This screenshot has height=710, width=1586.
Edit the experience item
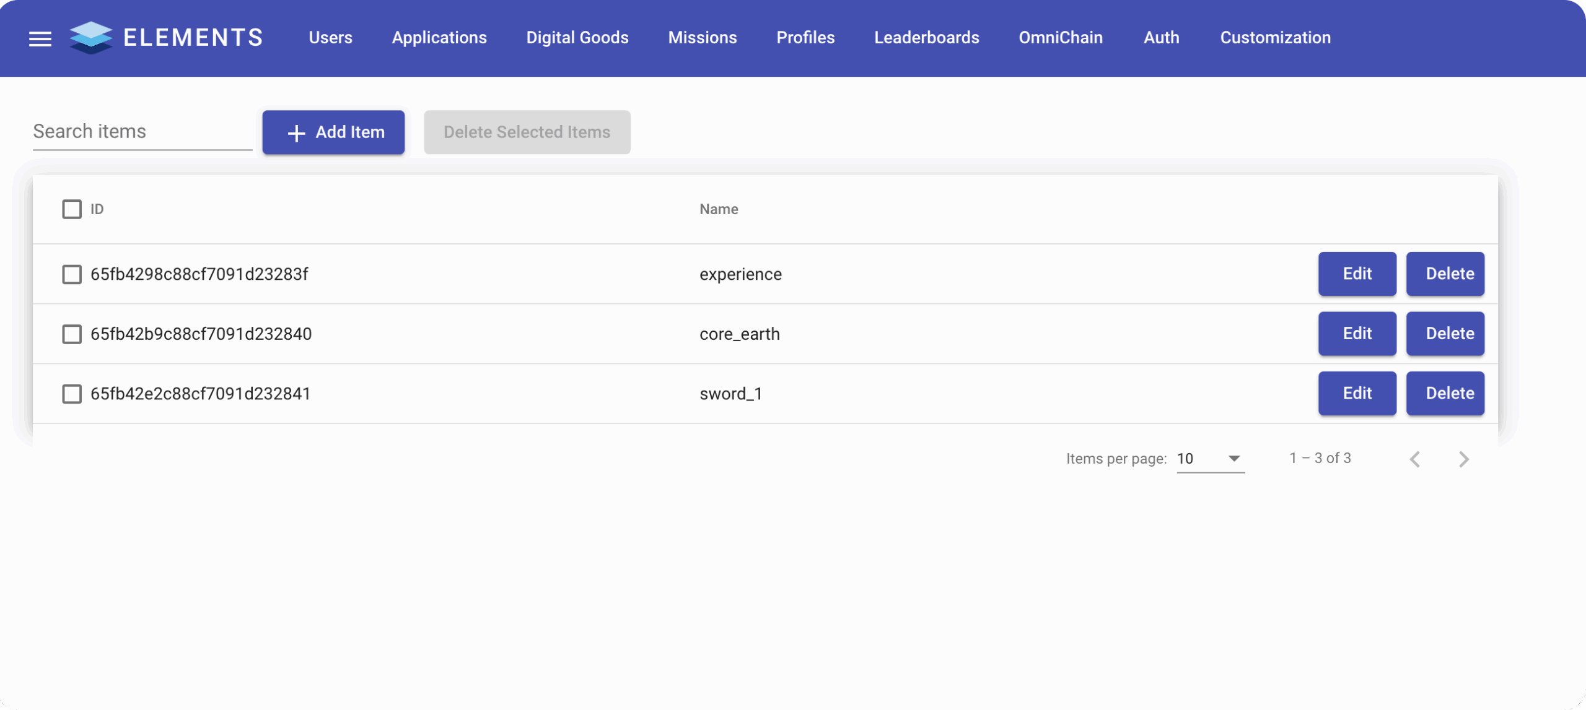pyautogui.click(x=1357, y=274)
